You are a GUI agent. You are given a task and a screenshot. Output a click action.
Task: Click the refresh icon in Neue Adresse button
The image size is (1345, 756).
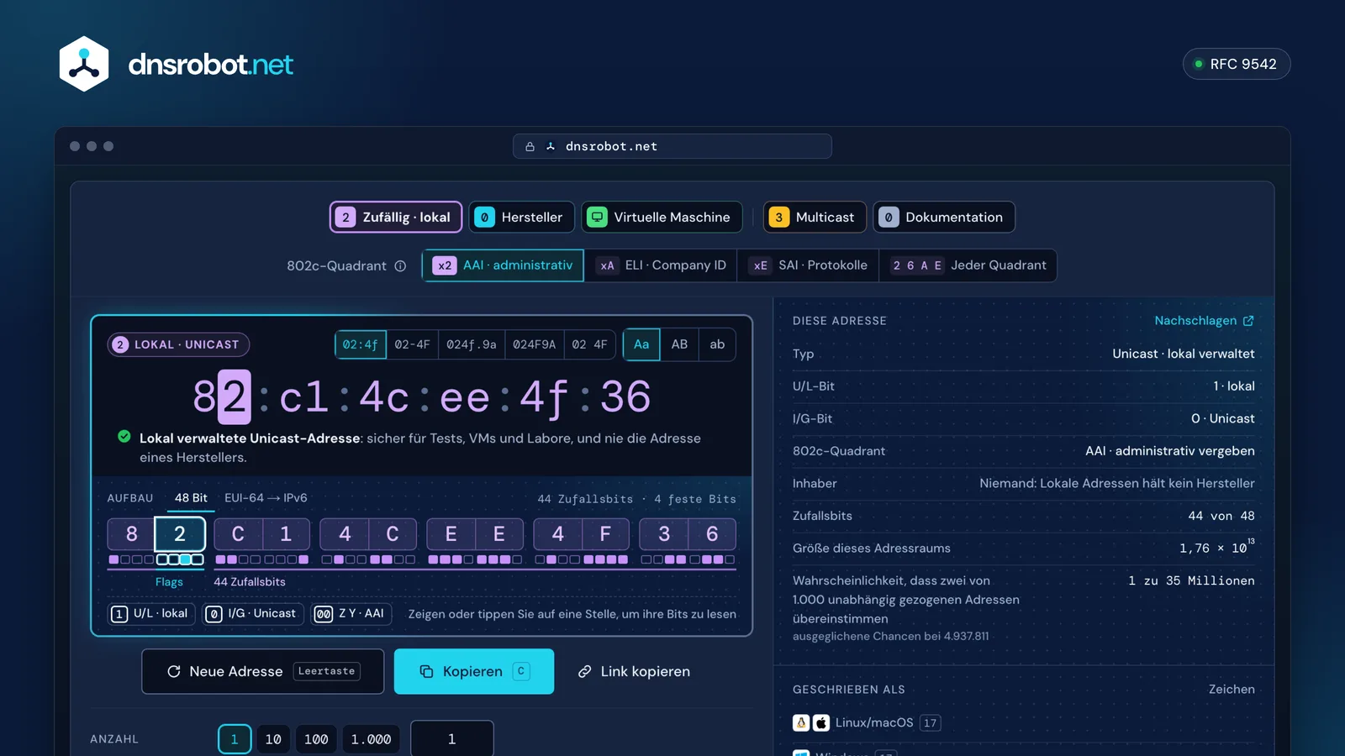point(174,671)
